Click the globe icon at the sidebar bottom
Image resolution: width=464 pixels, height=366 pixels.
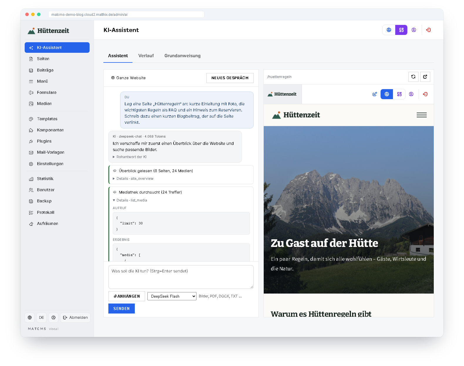(30, 318)
